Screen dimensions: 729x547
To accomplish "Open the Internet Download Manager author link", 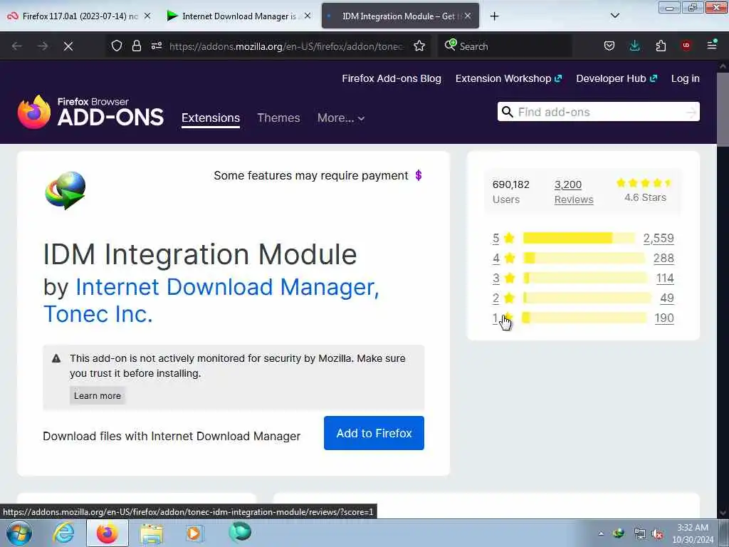I will [x=227, y=287].
